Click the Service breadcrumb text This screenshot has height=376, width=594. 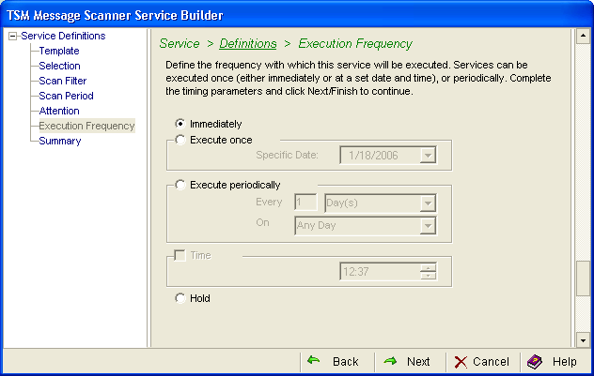tap(180, 44)
